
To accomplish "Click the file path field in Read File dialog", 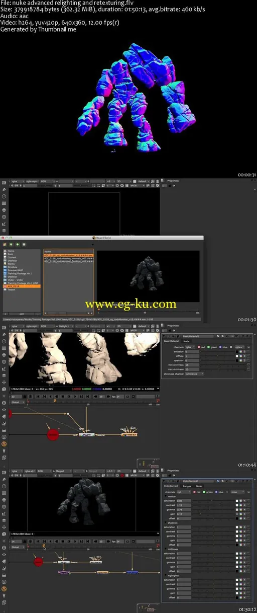I will click(x=100, y=320).
